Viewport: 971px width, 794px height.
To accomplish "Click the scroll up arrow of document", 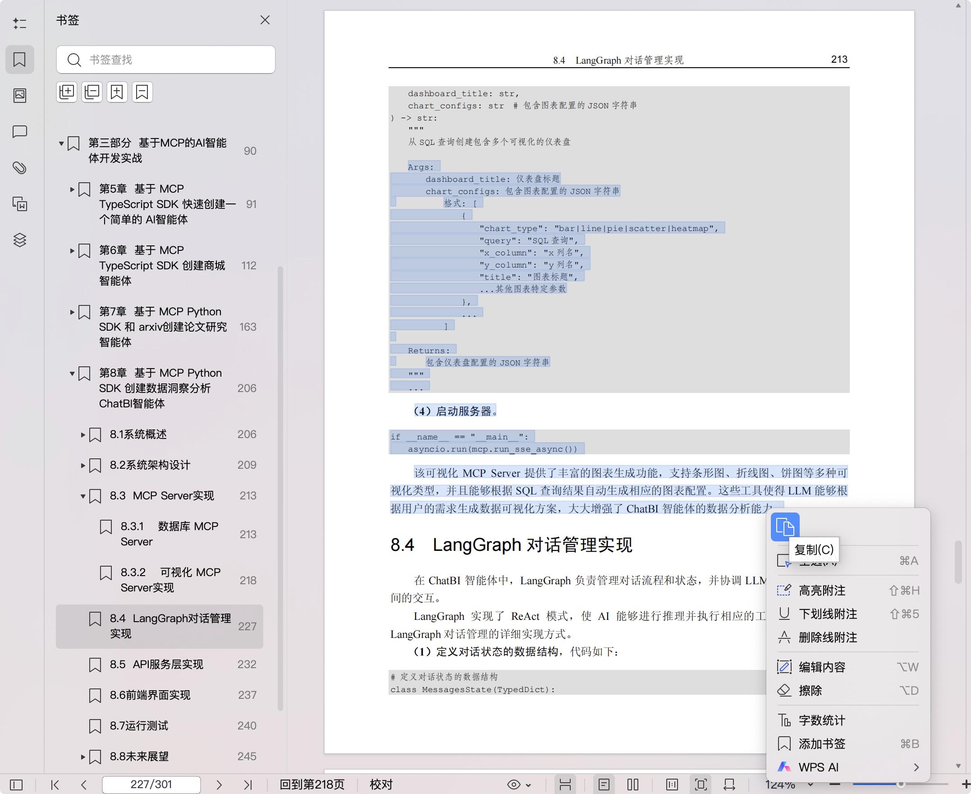I will [958, 5].
